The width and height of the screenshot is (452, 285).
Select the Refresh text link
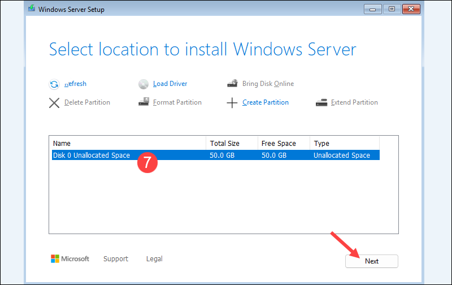pos(75,84)
